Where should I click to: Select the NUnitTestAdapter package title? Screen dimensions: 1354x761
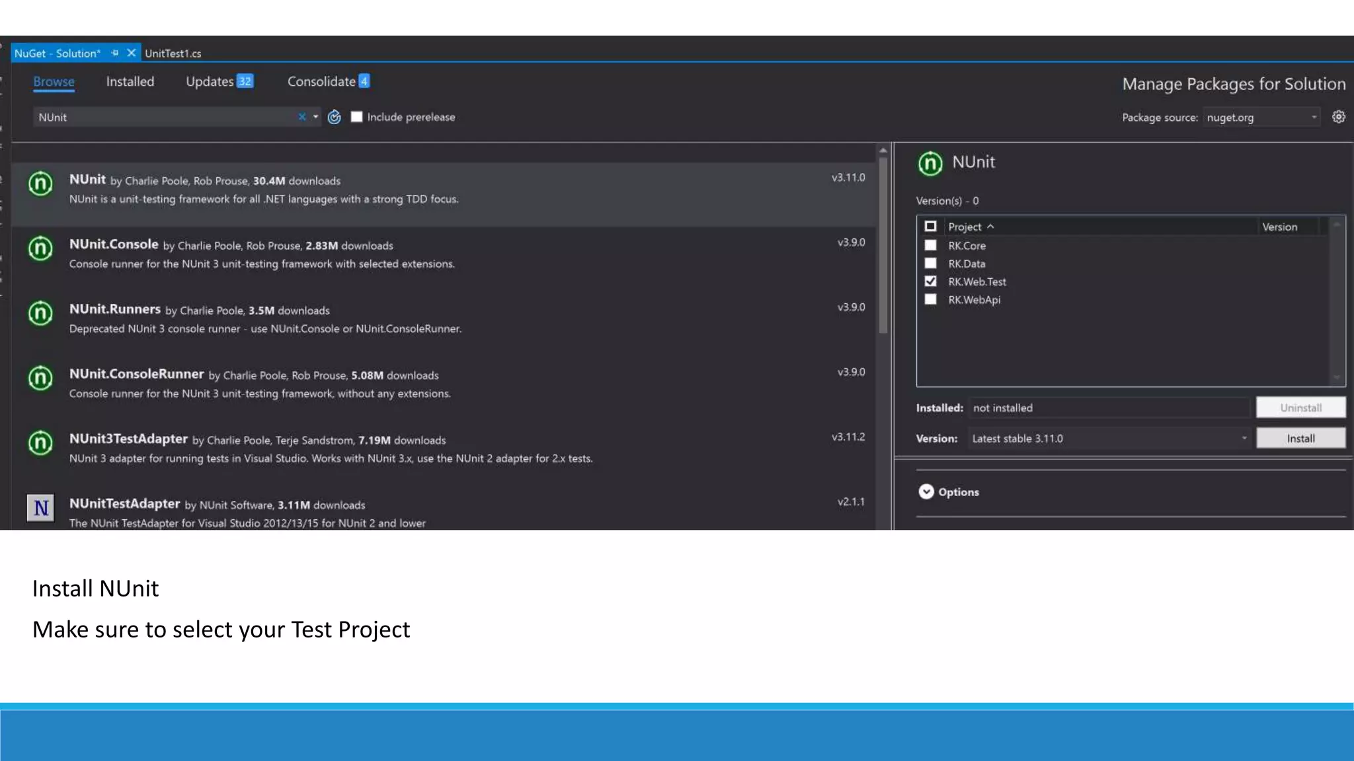(x=124, y=503)
